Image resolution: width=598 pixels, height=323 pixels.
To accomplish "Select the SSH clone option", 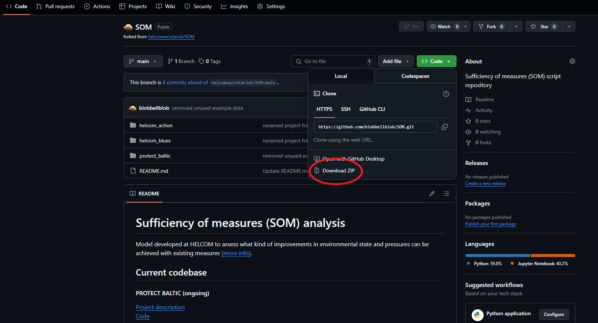I will [346, 109].
